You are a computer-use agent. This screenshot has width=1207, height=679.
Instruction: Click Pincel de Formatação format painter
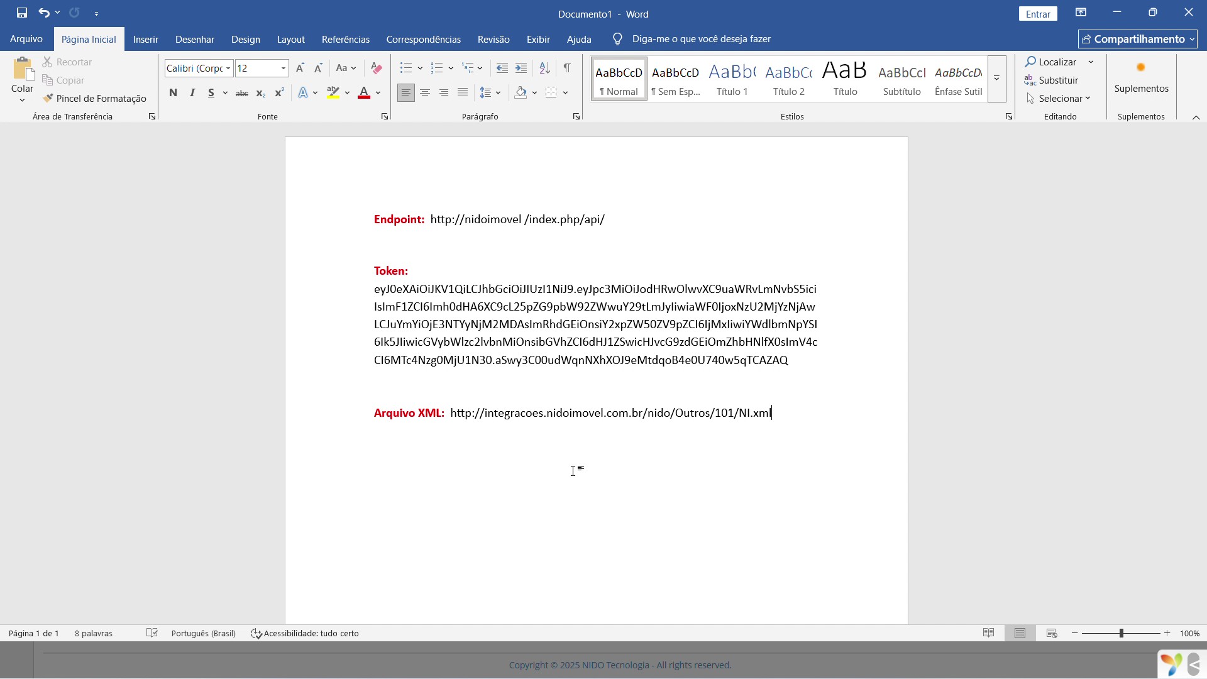(95, 99)
